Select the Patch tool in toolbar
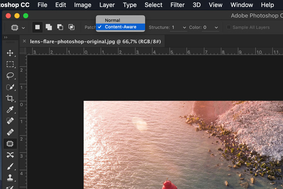This screenshot has height=189, width=283. point(10,144)
